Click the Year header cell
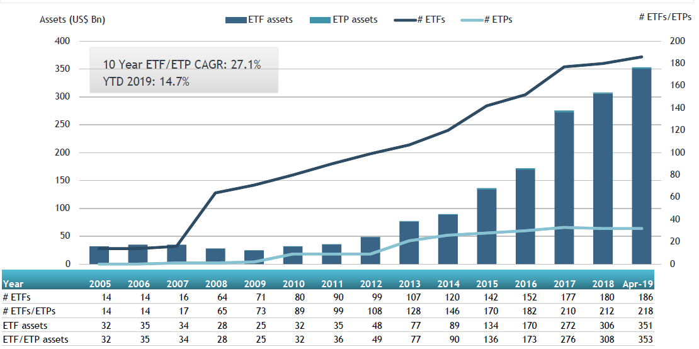Image resolution: width=699 pixels, height=349 pixels. tap(13, 284)
